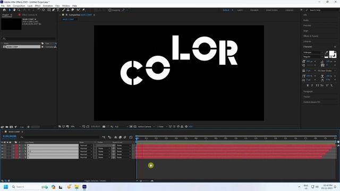Take snapshot with camera icon in viewer

(x=104, y=126)
